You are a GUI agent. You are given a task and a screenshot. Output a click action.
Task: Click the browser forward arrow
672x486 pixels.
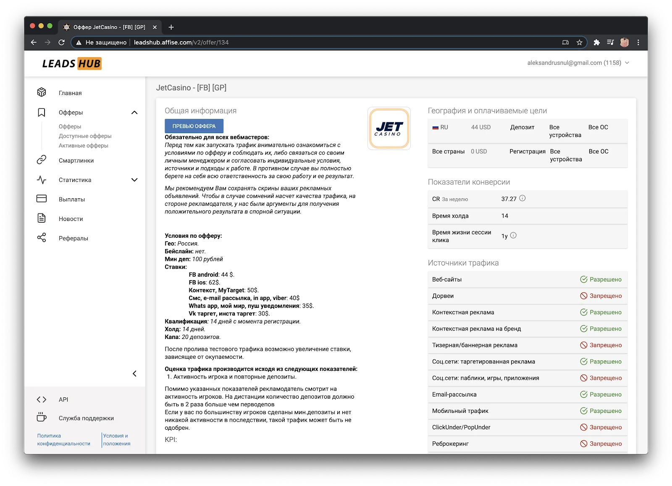pos(47,42)
